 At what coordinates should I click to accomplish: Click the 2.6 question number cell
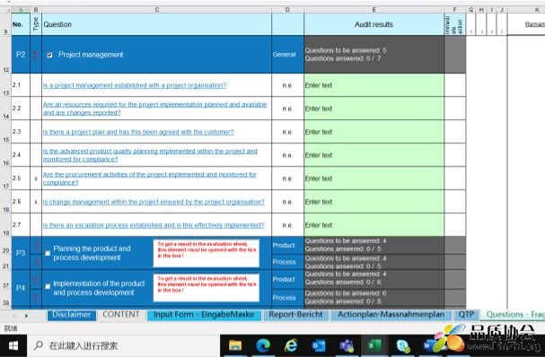tap(21, 202)
